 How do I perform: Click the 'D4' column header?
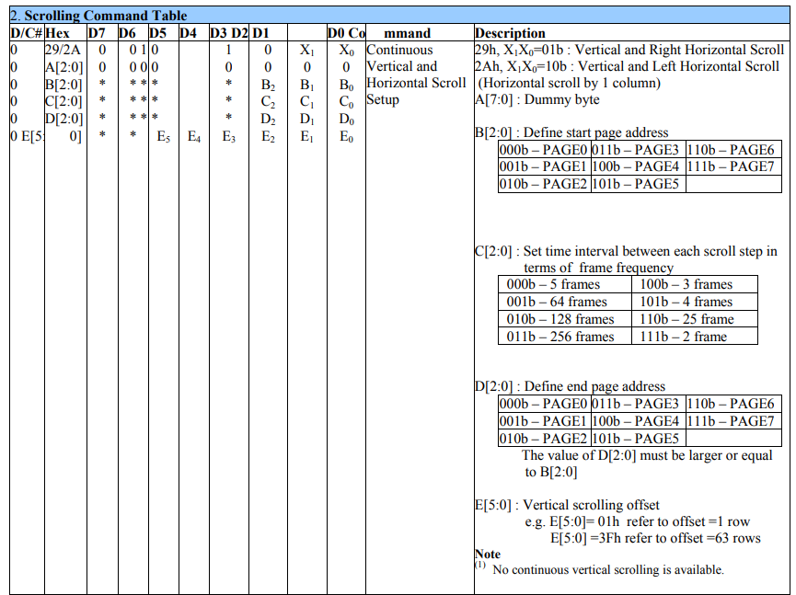(188, 33)
